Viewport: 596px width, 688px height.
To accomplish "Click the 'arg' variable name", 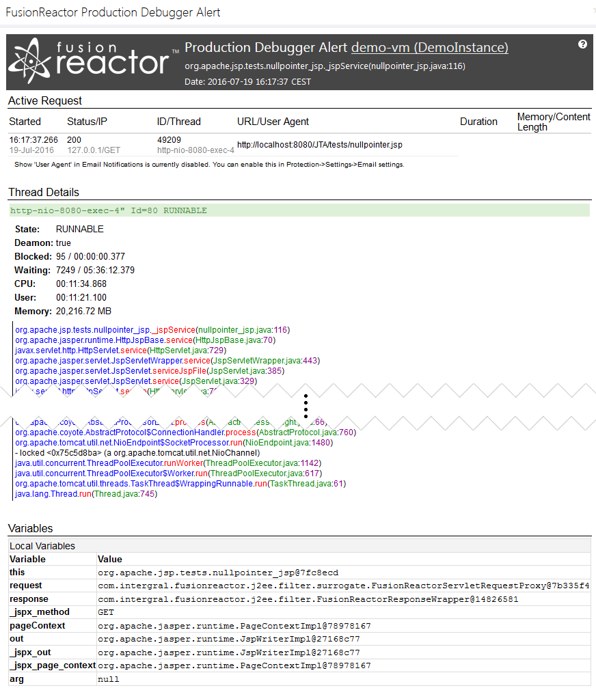I will click(x=16, y=679).
